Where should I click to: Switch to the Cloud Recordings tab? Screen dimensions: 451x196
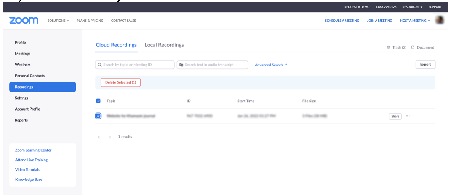click(116, 45)
